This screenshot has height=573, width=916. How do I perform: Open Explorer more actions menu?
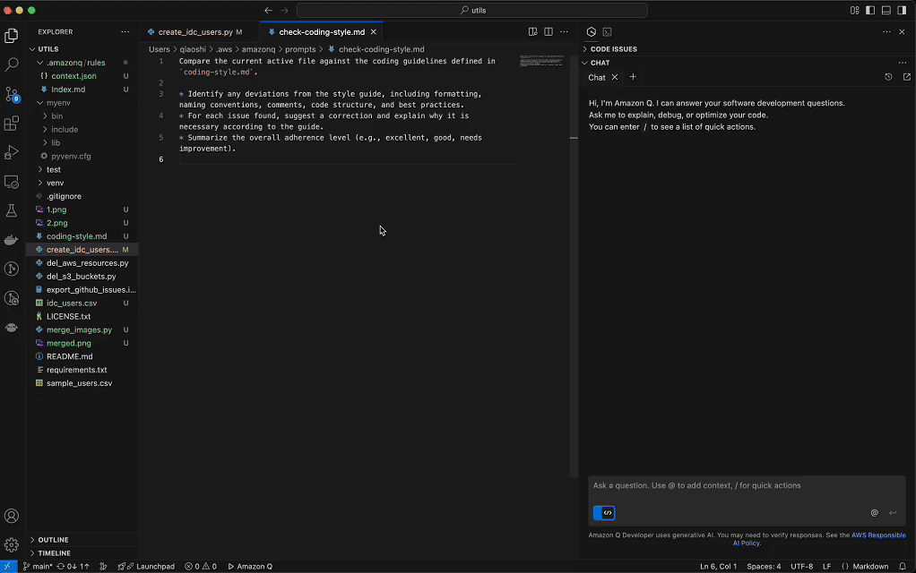click(125, 32)
